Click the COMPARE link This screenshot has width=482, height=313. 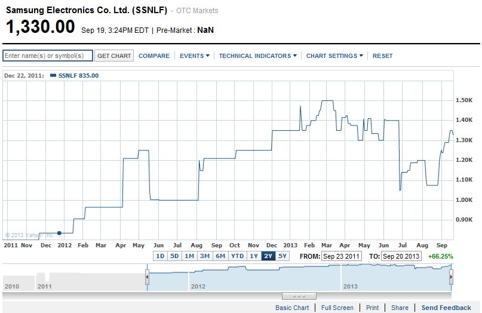[154, 56]
